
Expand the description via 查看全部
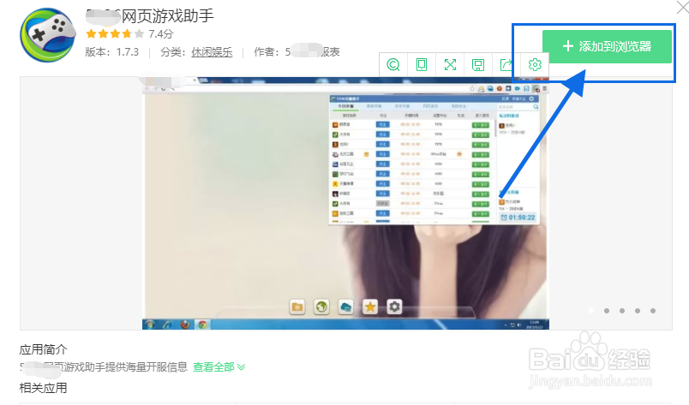point(219,366)
